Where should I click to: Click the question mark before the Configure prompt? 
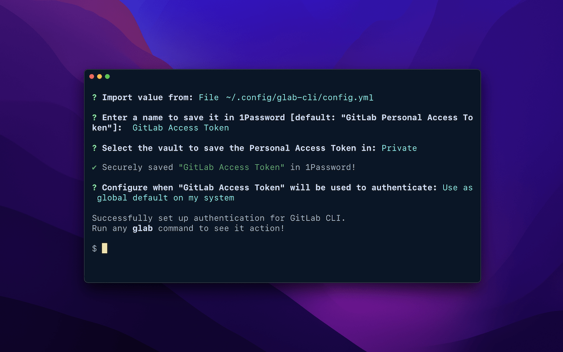pos(94,187)
